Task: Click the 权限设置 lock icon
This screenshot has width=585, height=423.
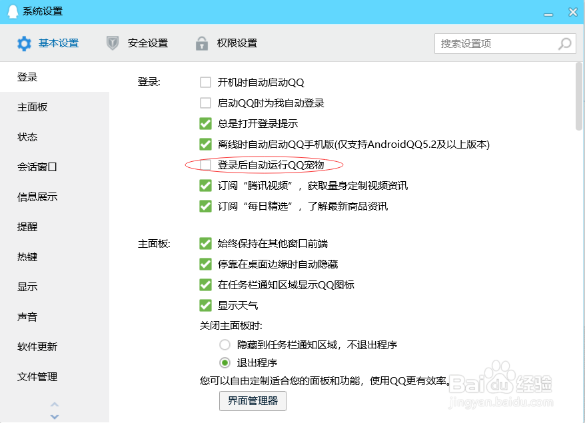Action: tap(201, 43)
